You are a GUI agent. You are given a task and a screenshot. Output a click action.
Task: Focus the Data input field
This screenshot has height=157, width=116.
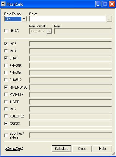[68, 19]
